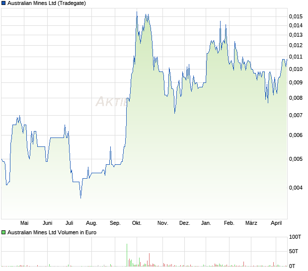Click the 0,004 price axis value
Image resolution: width=308 pixels, height=271 pixels.
pos(296,188)
